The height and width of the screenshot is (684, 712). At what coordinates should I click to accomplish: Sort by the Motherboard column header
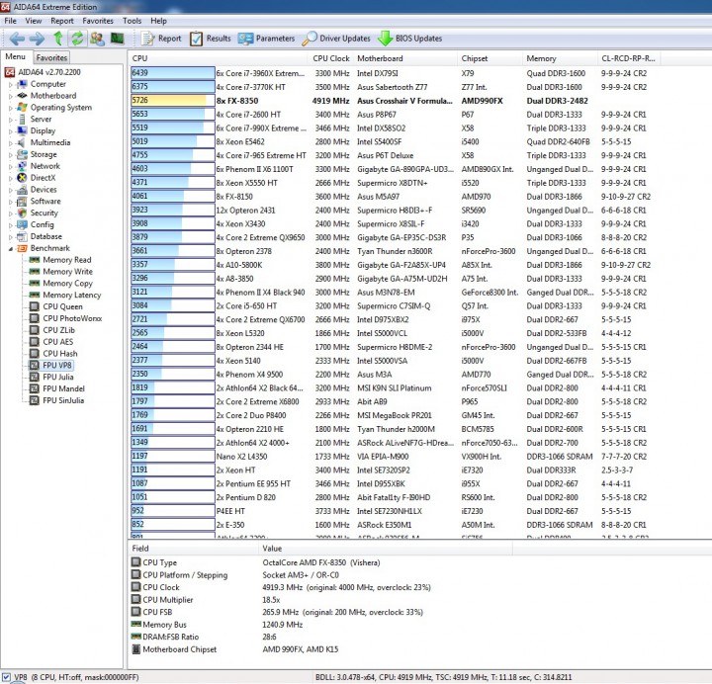[x=405, y=58]
